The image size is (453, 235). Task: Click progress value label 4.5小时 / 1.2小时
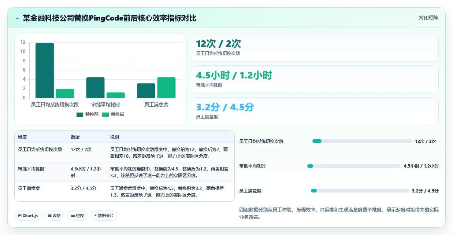pos(421,166)
